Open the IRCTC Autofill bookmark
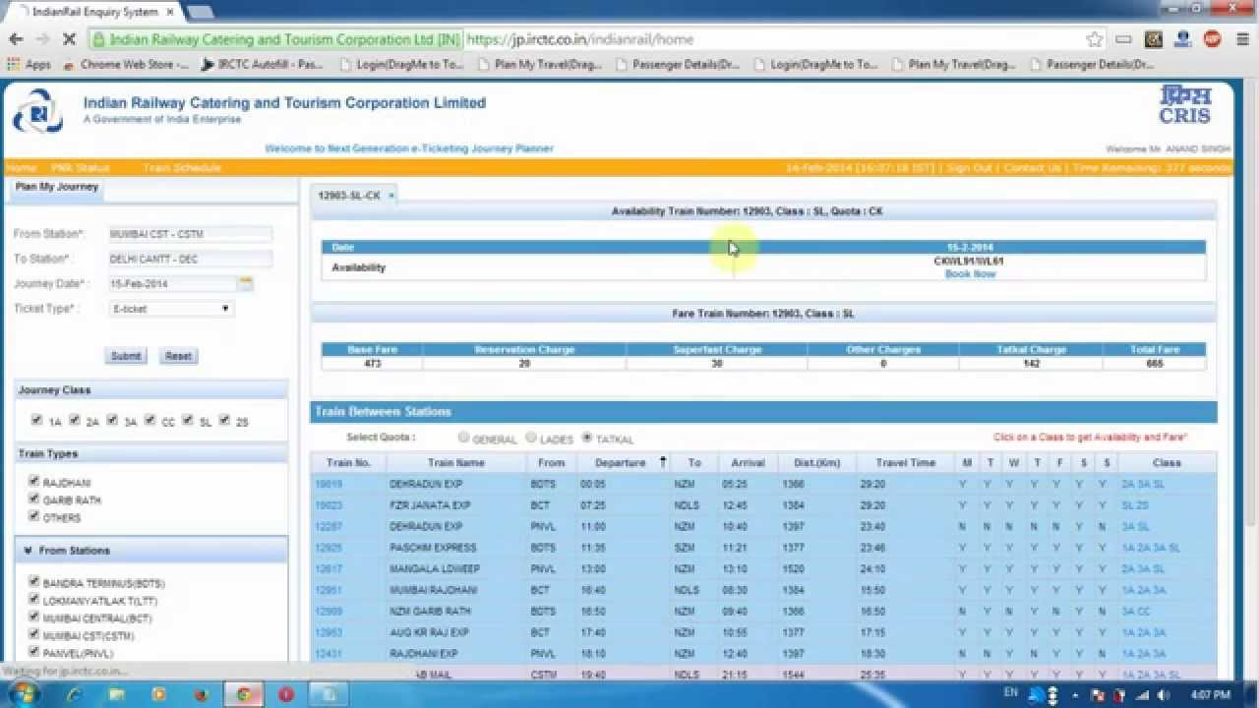Image resolution: width=1259 pixels, height=708 pixels. click(262, 64)
